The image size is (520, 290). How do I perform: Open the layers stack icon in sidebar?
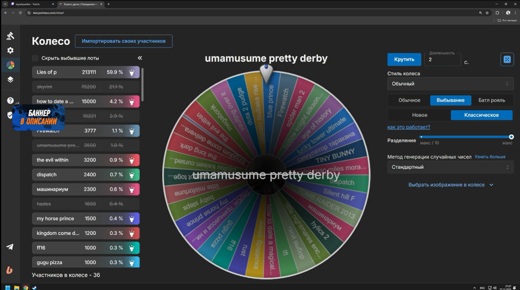[10, 79]
